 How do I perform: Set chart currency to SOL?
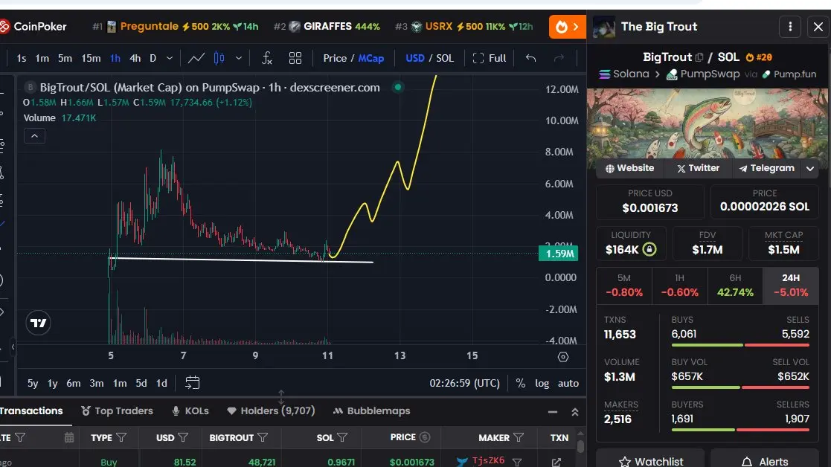pos(445,58)
